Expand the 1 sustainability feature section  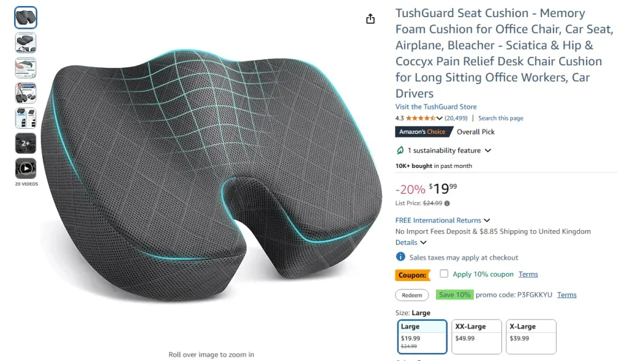coord(444,150)
